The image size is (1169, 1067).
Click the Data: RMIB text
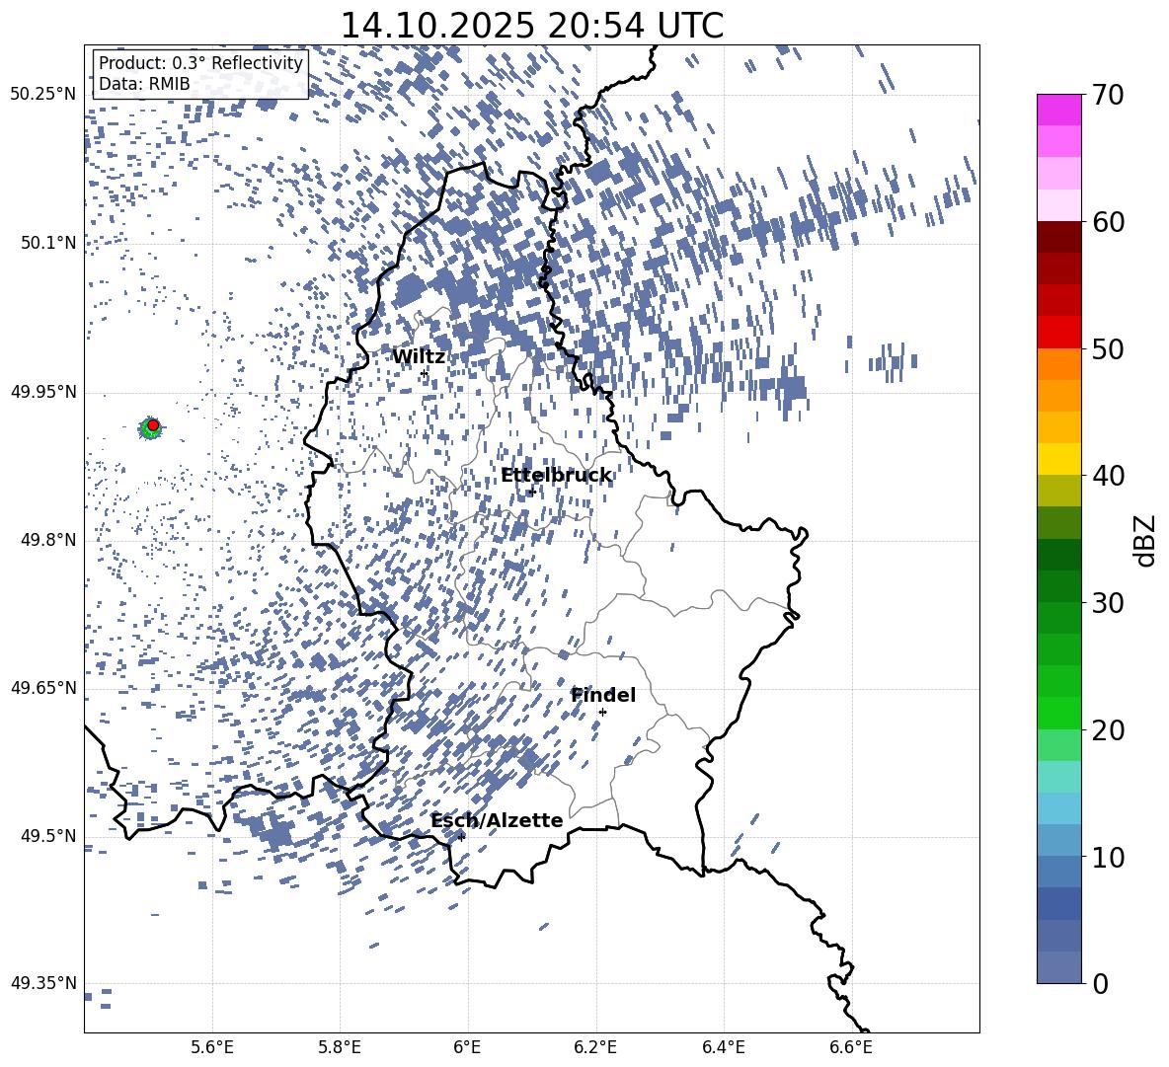click(144, 84)
